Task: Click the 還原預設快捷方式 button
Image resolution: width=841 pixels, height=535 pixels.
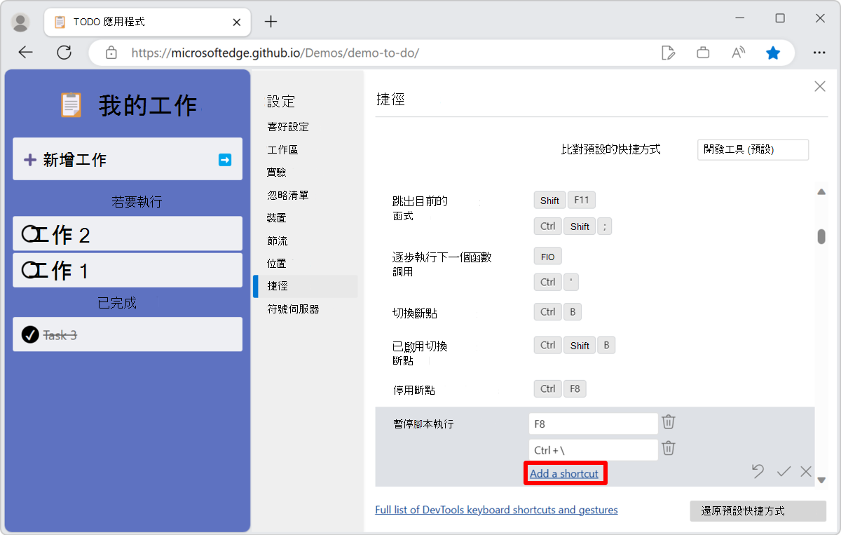Action: click(758, 511)
